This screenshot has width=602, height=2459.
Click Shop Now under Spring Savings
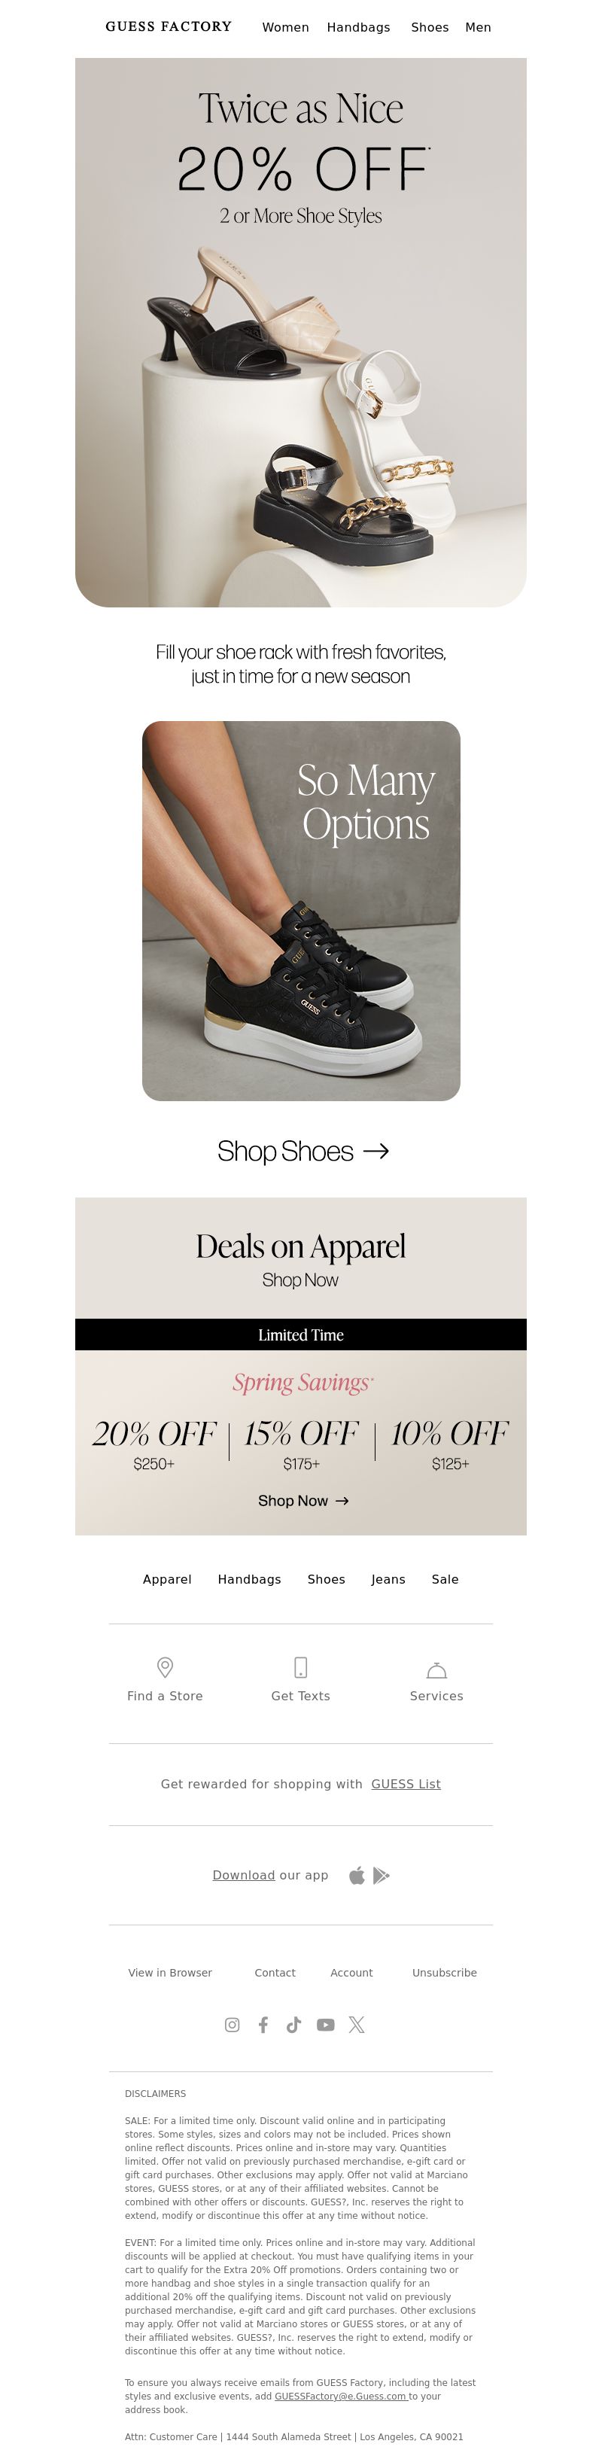[x=303, y=1501]
